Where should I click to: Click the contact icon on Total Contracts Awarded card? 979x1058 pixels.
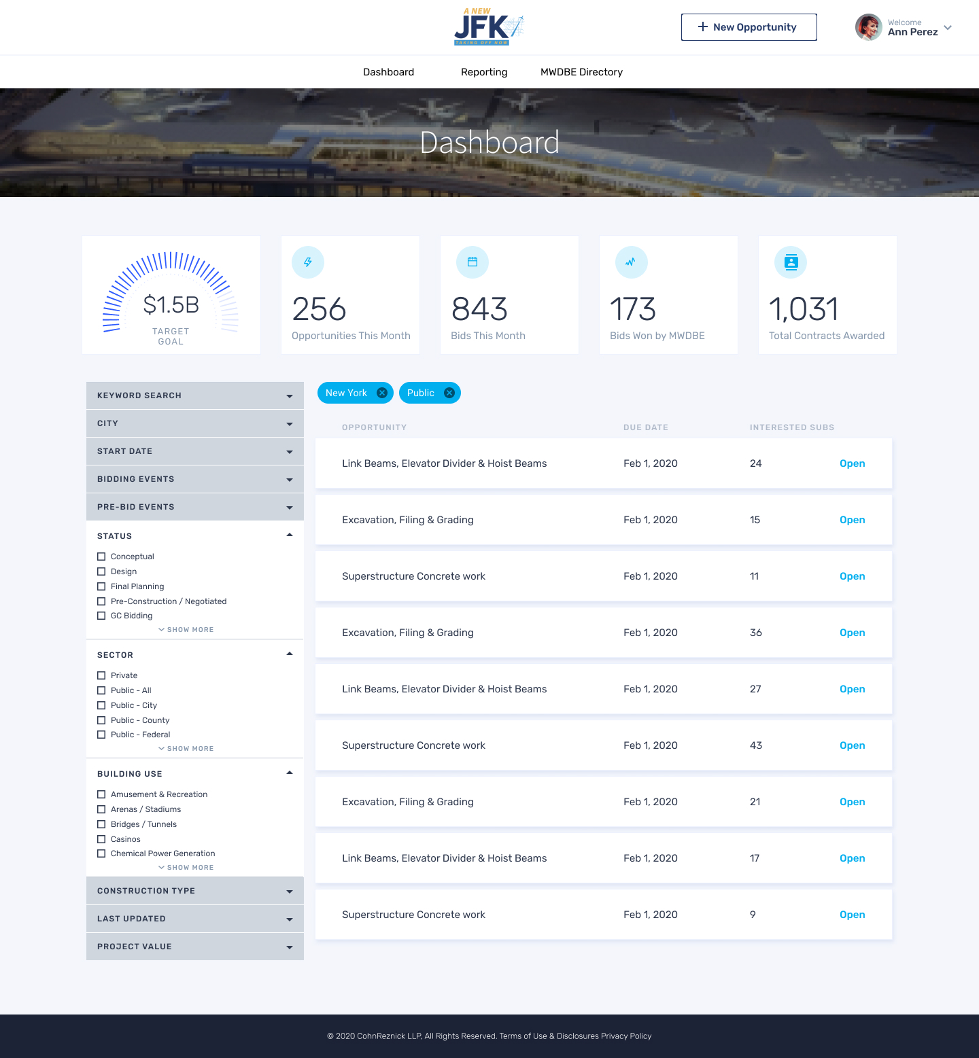791,262
